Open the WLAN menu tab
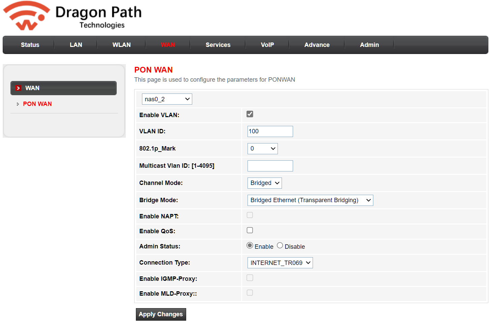The width and height of the screenshot is (489, 323). point(121,45)
